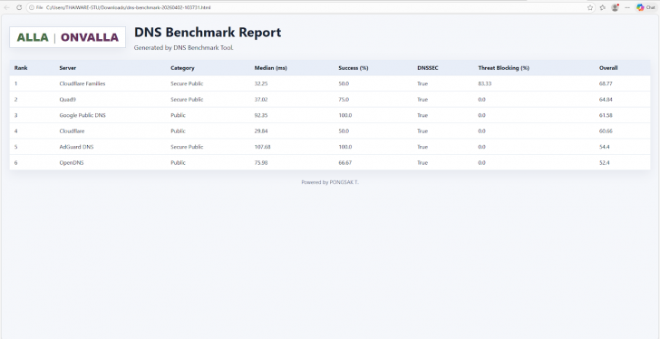Click the Median (ms) column header
Screen dimensions: 660x339
coord(271,68)
